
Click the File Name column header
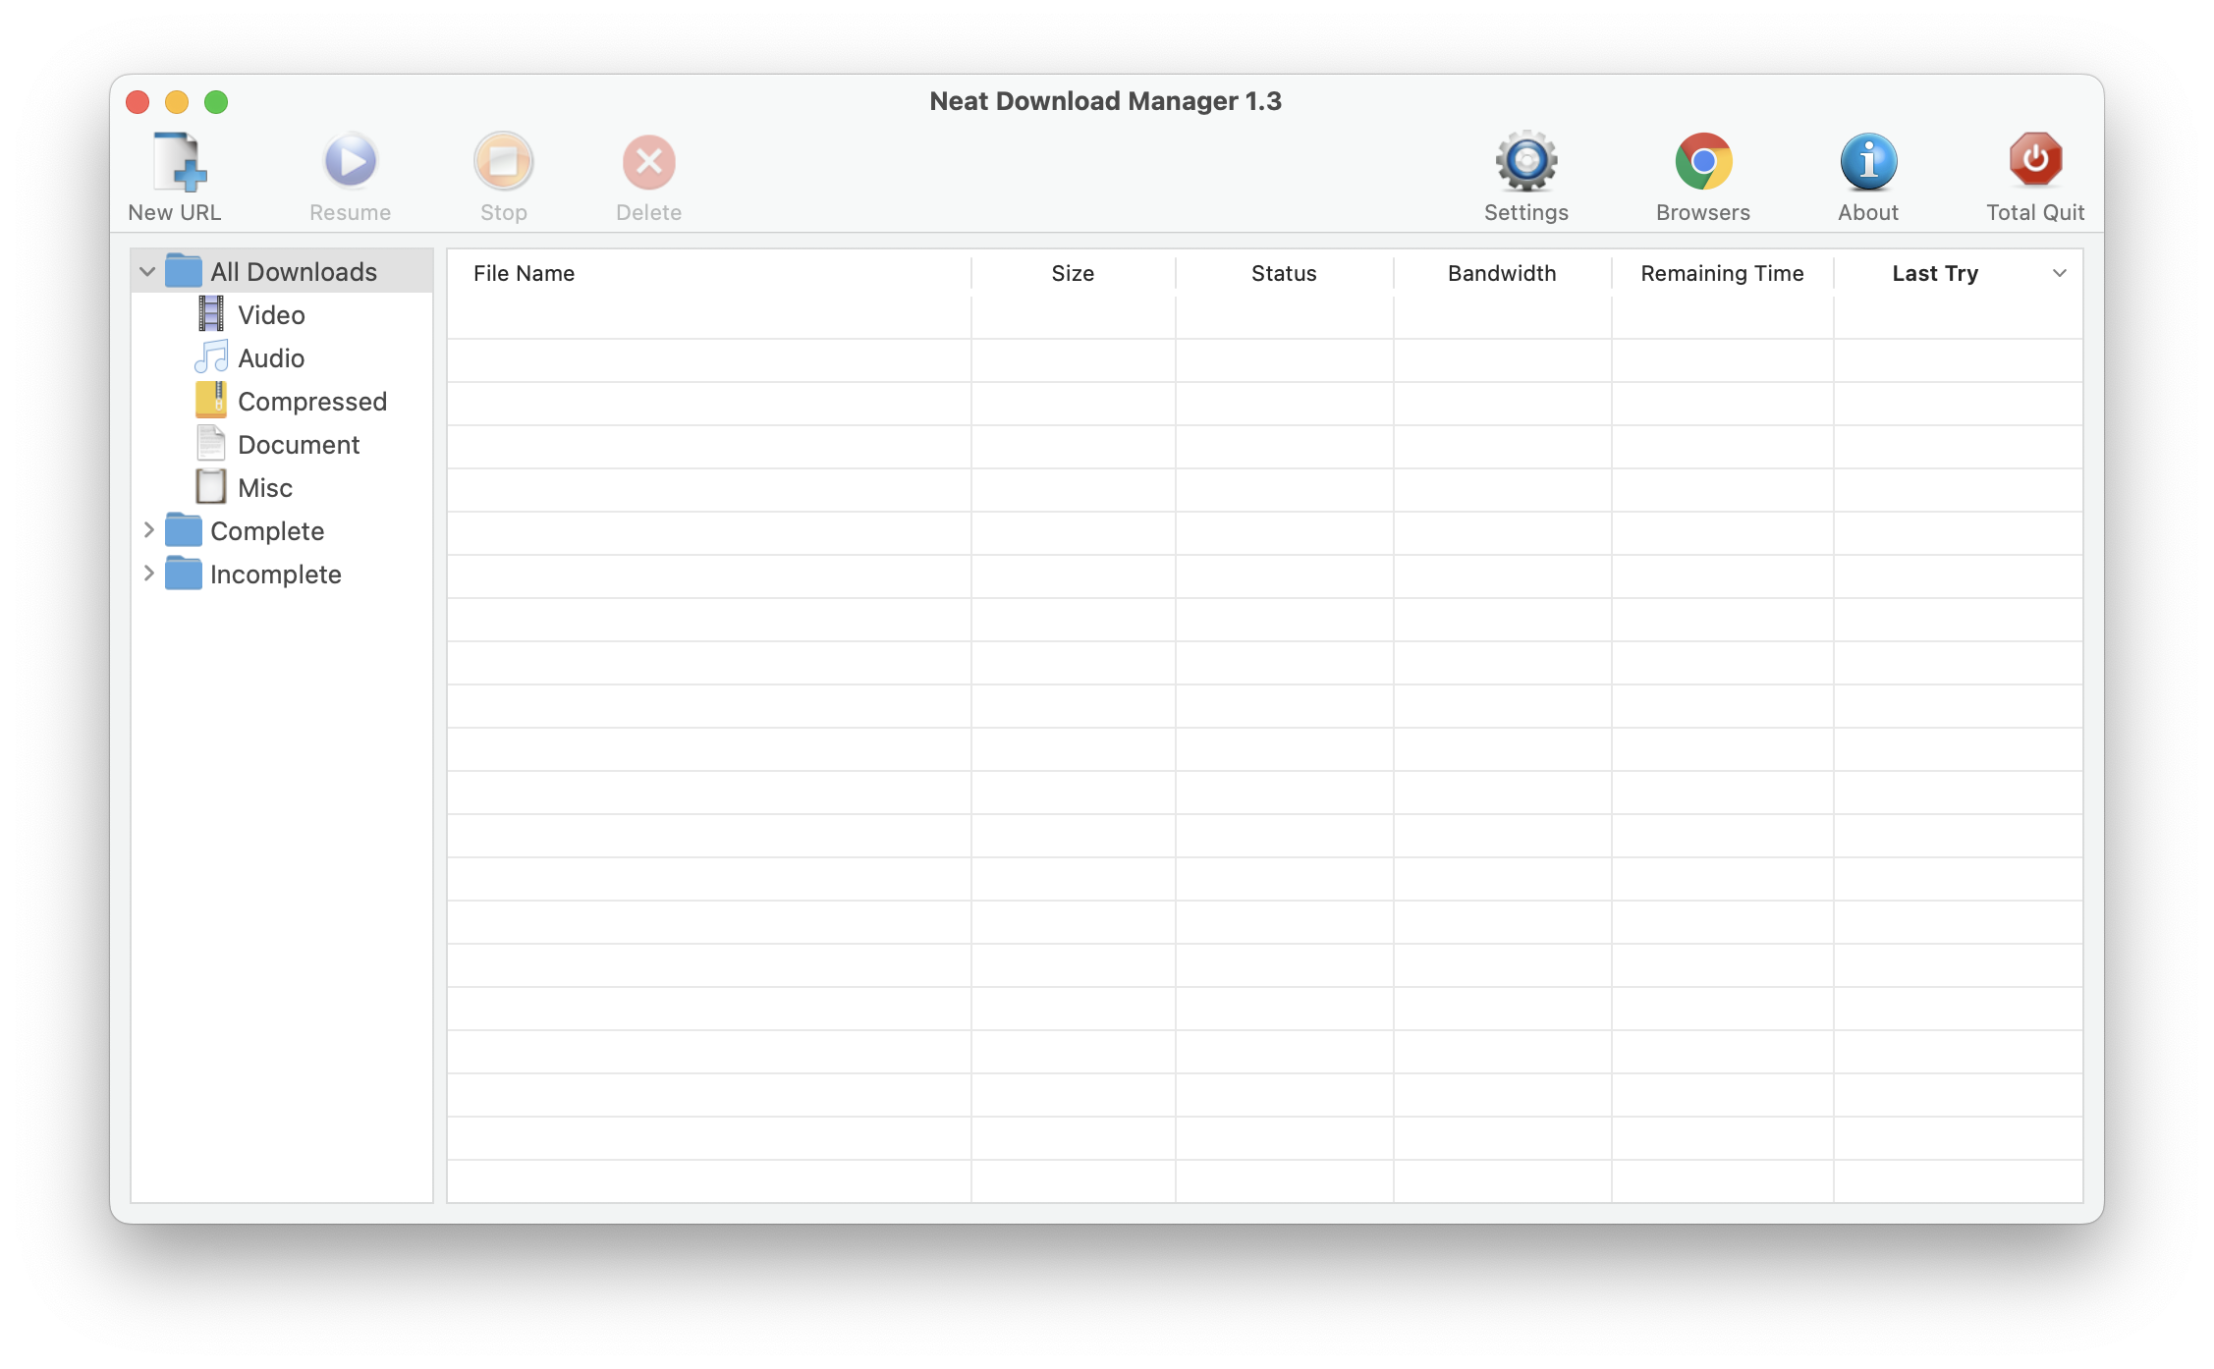710,272
